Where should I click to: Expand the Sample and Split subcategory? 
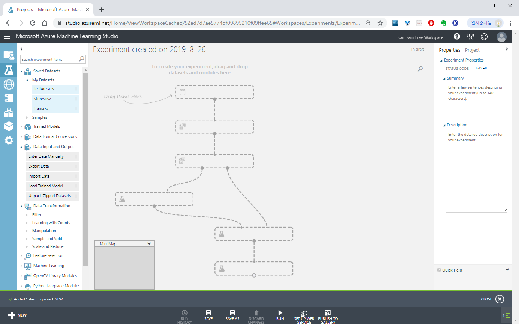click(27, 238)
